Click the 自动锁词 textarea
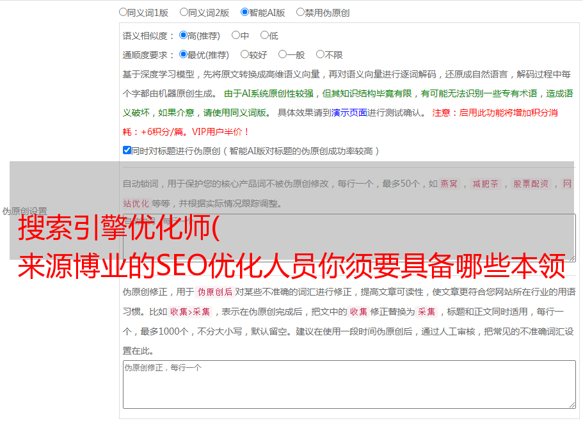The height and width of the screenshot is (421, 583). tap(349, 238)
